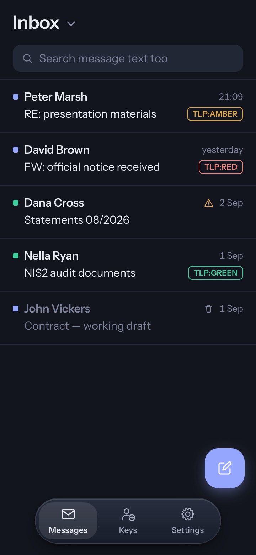
Task: Click the Inbox title to switch folders
Action: 36,23
